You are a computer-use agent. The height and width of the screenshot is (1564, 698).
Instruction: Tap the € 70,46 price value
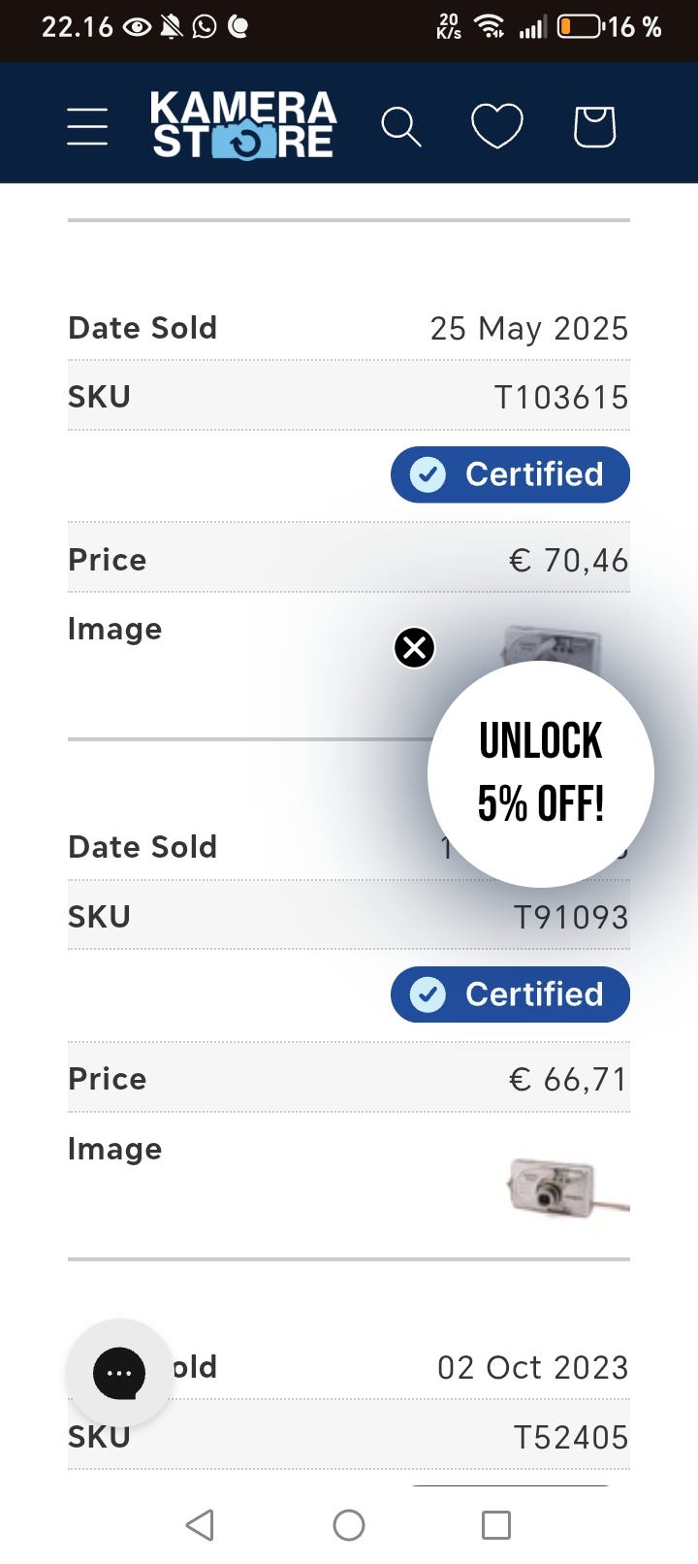(568, 560)
